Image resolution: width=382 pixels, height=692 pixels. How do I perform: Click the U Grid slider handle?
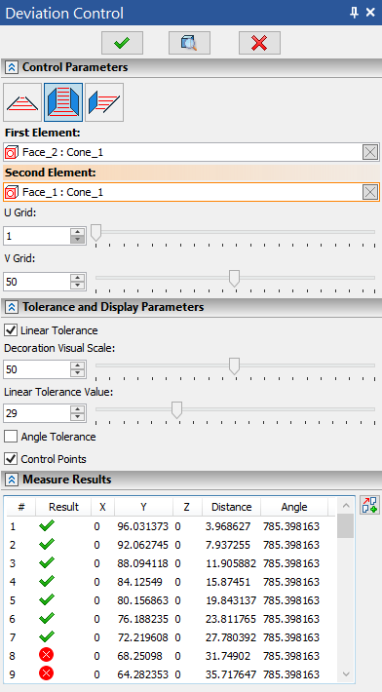95,233
